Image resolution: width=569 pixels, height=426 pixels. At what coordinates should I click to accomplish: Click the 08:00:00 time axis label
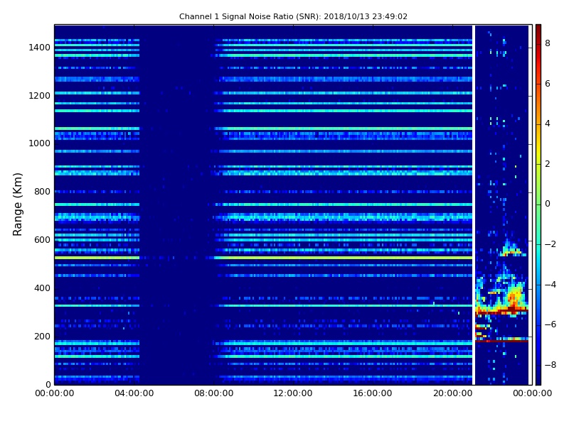coord(214,393)
